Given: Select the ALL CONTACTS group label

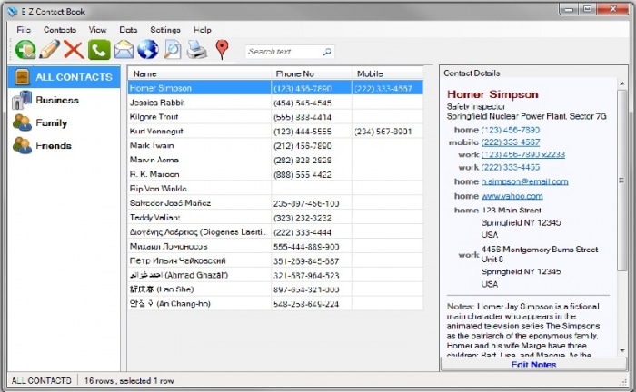Looking at the screenshot, I should pyautogui.click(x=74, y=77).
